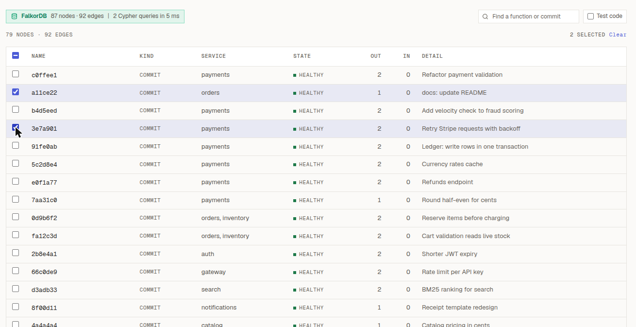Select the checkbox for commit 0d9b6f2
636x327 pixels.
tap(16, 217)
